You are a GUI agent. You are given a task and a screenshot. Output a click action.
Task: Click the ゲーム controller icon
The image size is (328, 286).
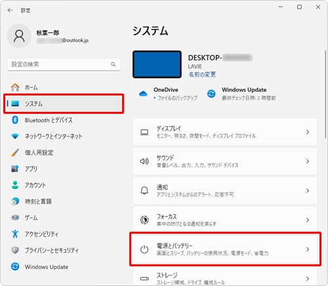(15, 217)
